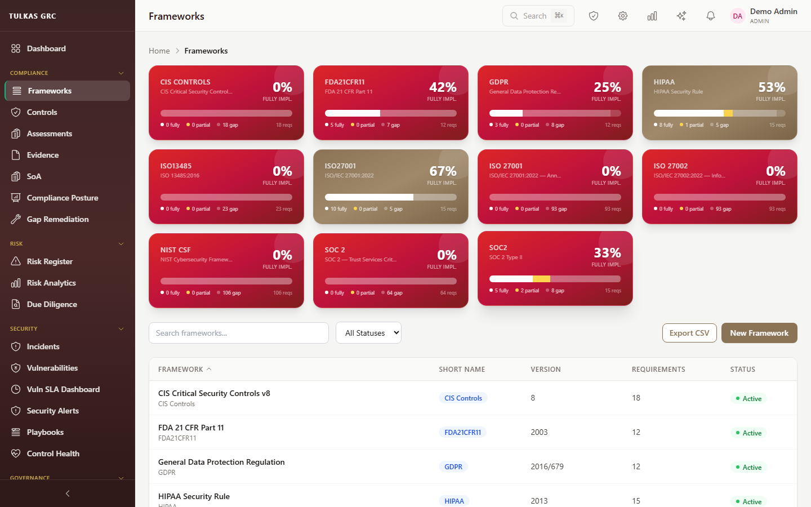Click the Compliance Posture monitor icon
This screenshot has width=811, height=507.
click(x=16, y=198)
